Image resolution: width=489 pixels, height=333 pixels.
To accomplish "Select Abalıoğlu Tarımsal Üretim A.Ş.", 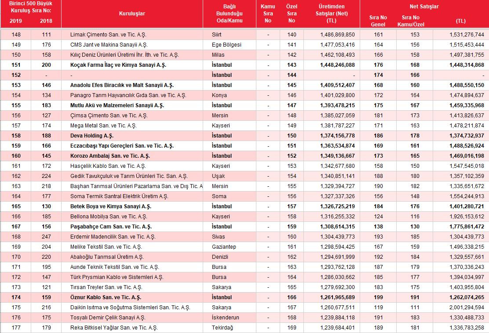I will click(x=107, y=257).
